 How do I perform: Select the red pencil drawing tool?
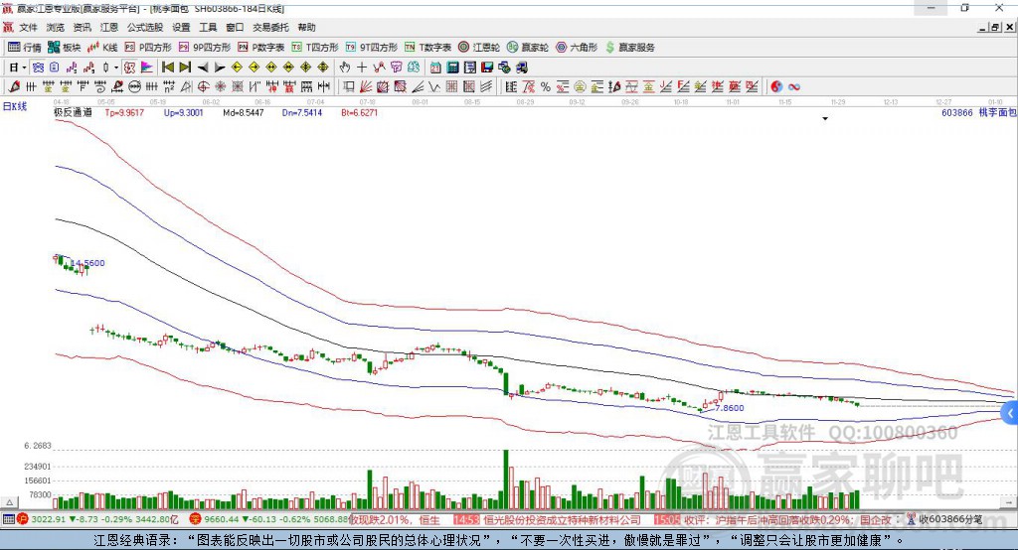tap(14, 87)
